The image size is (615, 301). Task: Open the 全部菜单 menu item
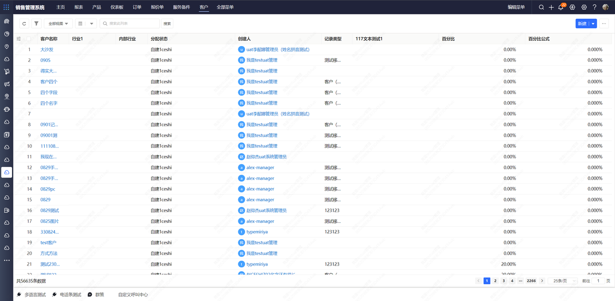click(225, 7)
